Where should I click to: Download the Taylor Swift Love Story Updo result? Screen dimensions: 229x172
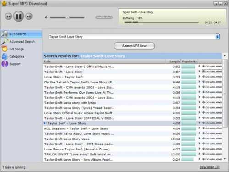tap(212, 139)
